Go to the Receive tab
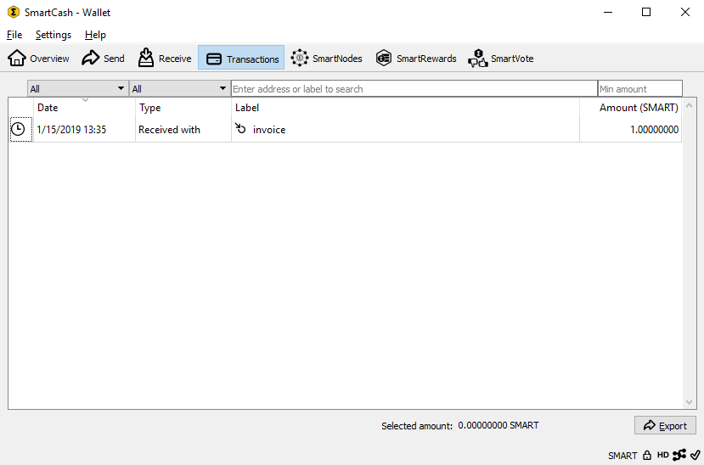The image size is (704, 465). pos(165,59)
